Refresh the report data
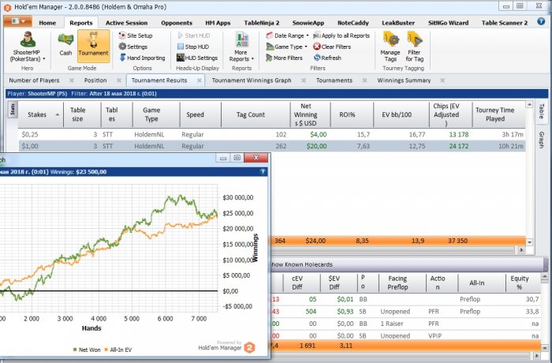Screen dimensions: 552x363 point(327,58)
